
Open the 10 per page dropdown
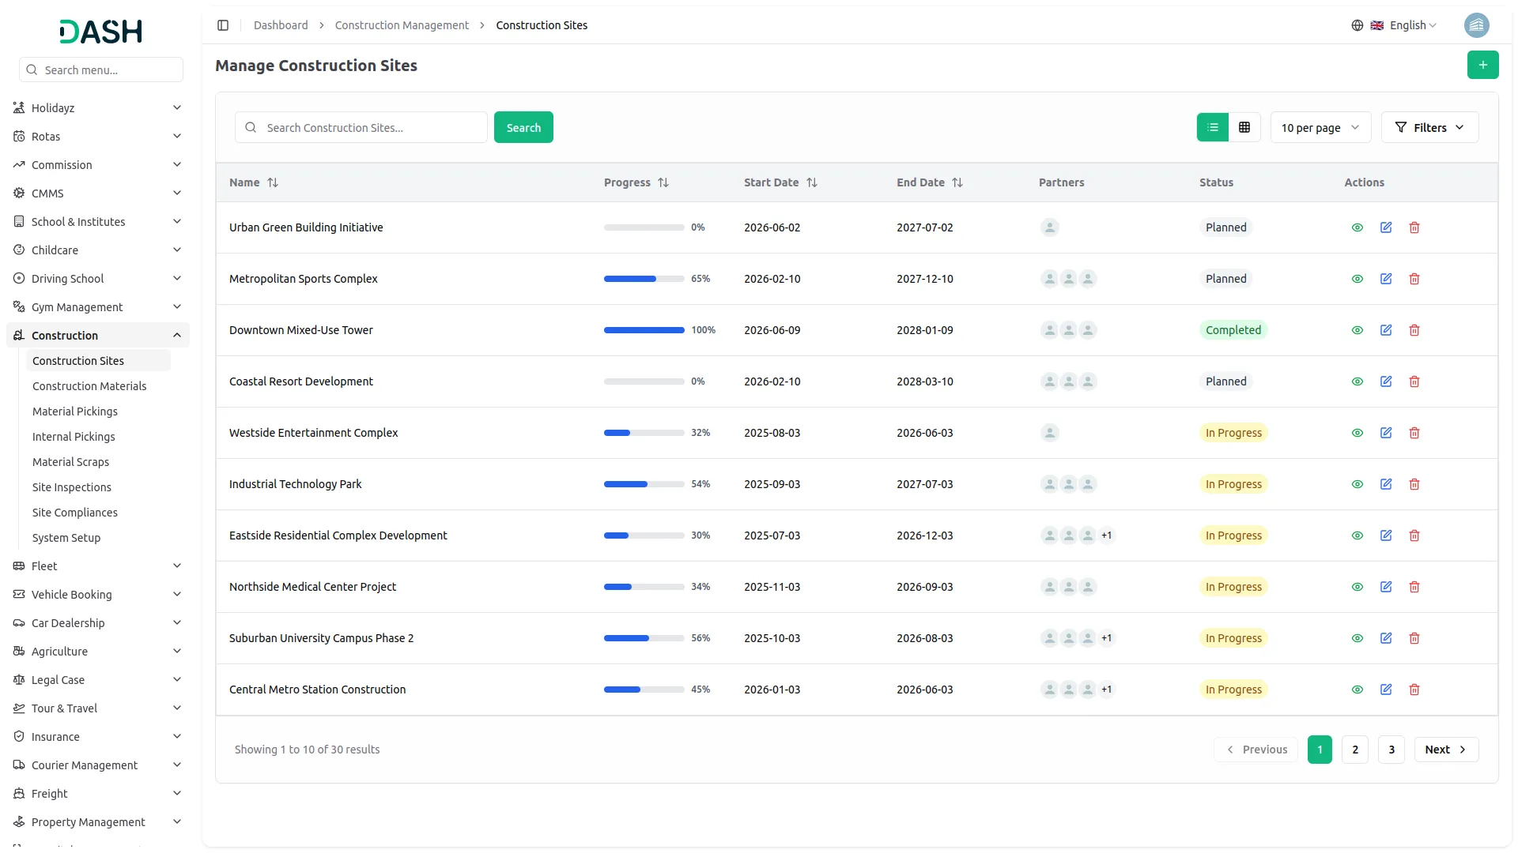[1320, 127]
